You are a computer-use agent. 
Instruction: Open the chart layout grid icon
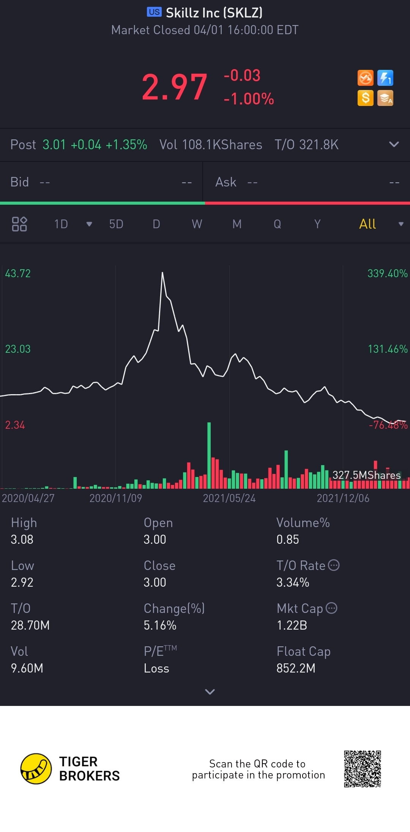pyautogui.click(x=19, y=224)
